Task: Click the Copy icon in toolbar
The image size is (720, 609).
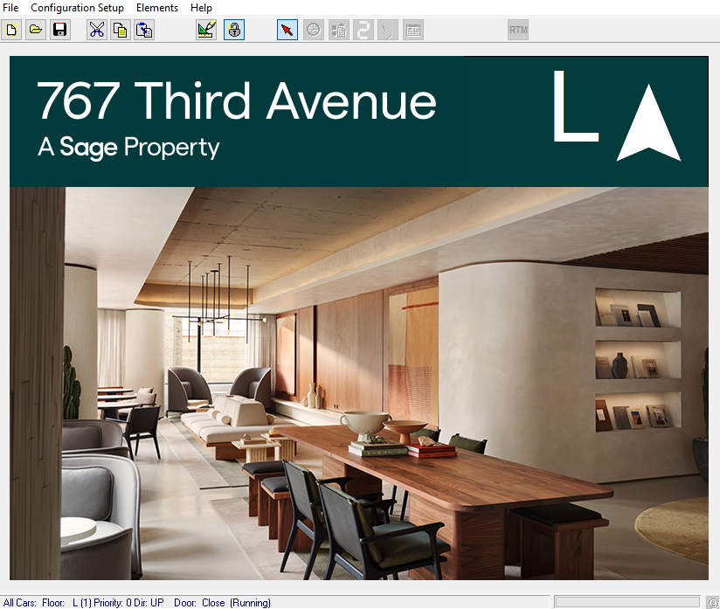Action: point(121,30)
